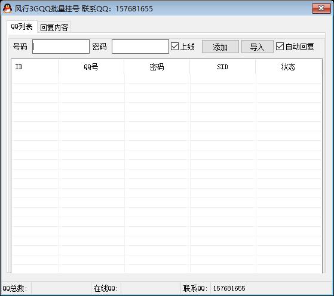Focus the 密码 input field
Image resolution: width=334 pixels, height=296 pixels.
pos(140,47)
